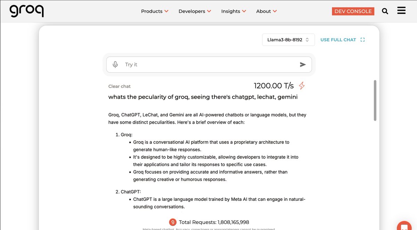This screenshot has height=230, width=417.
Task: Click the bullet about highly customizable design
Action: tap(216, 161)
